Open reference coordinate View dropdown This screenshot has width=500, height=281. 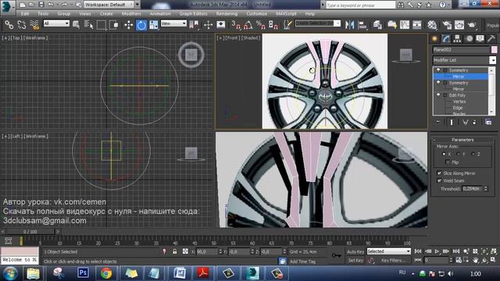point(173,23)
